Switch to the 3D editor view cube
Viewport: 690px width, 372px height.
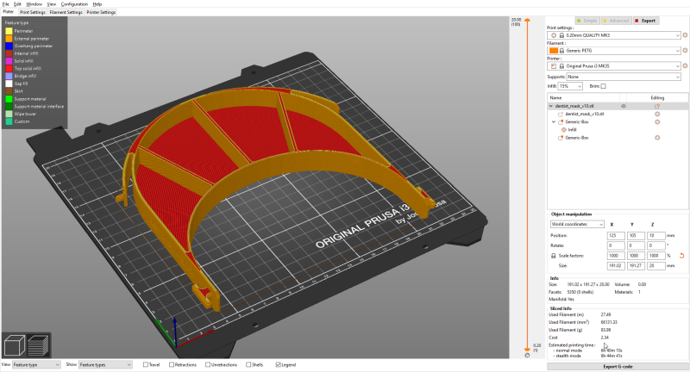[14, 345]
